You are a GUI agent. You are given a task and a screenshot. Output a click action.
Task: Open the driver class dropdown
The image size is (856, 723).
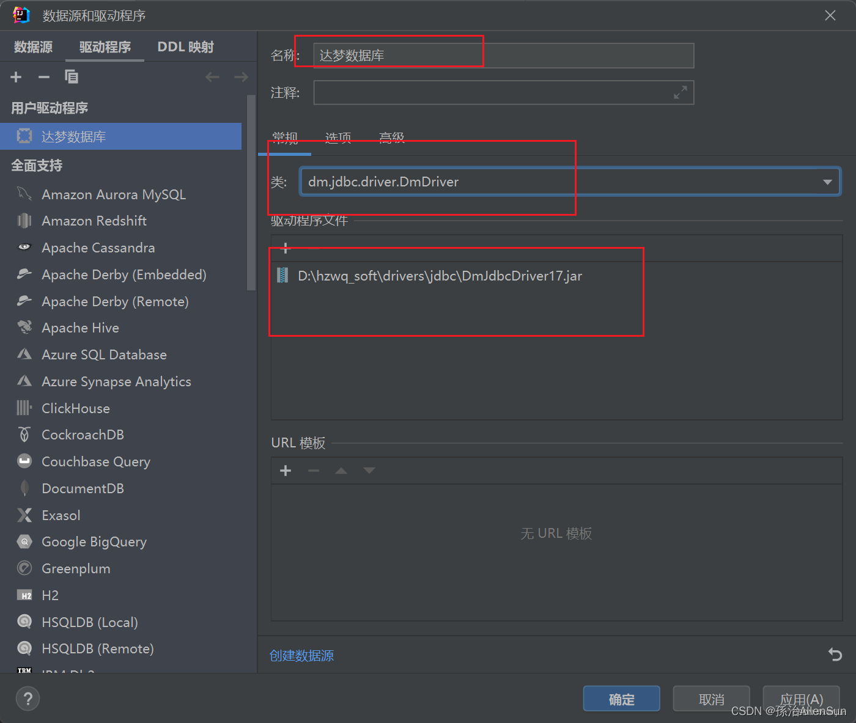827,182
